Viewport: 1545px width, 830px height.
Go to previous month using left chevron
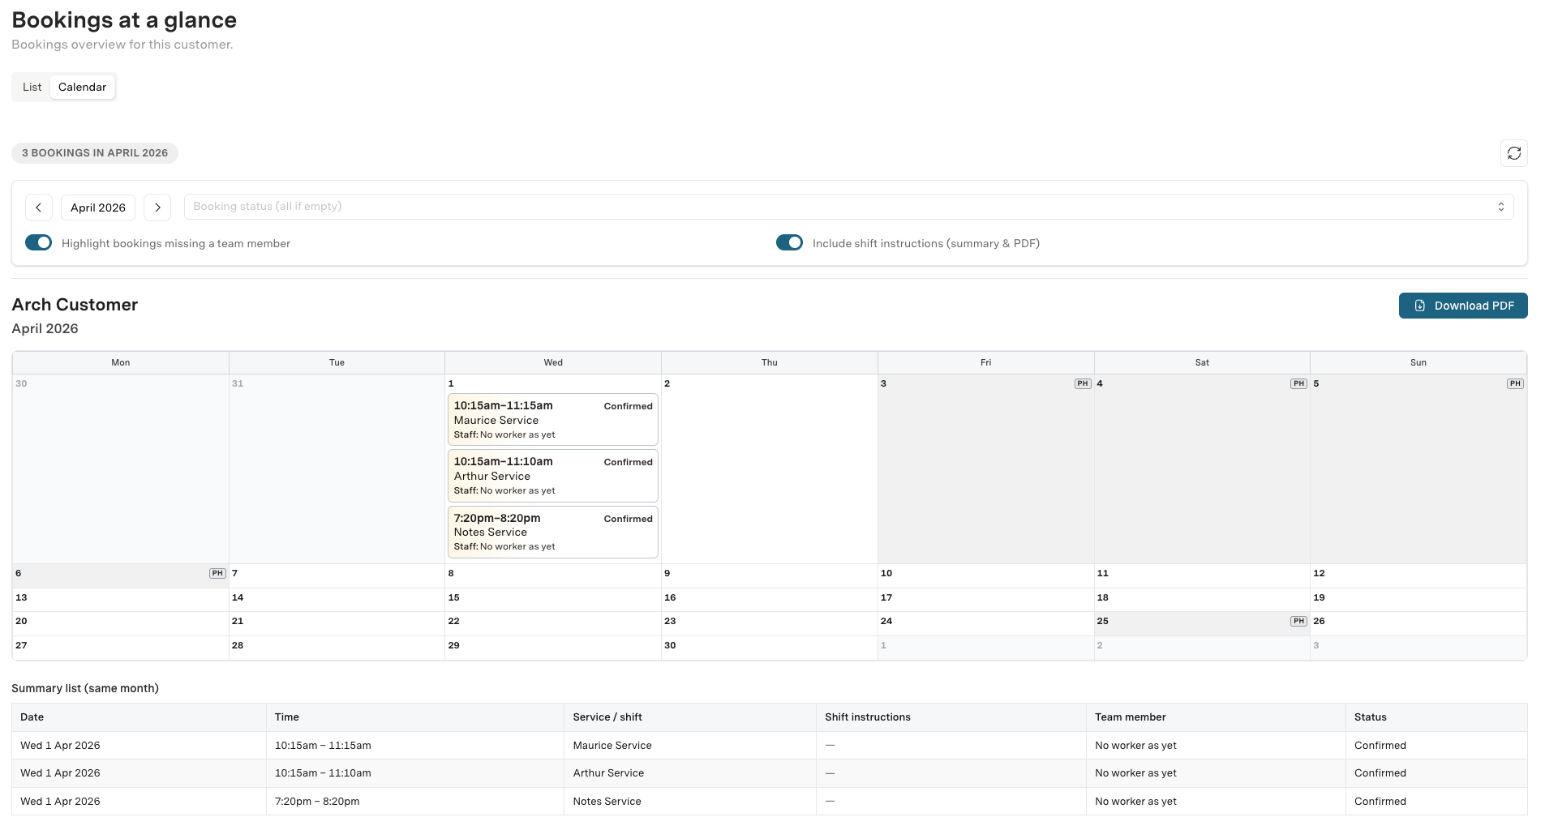pyautogui.click(x=39, y=207)
